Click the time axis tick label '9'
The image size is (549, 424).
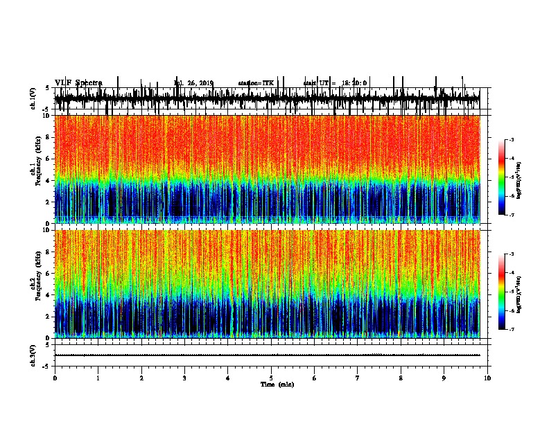coord(444,378)
